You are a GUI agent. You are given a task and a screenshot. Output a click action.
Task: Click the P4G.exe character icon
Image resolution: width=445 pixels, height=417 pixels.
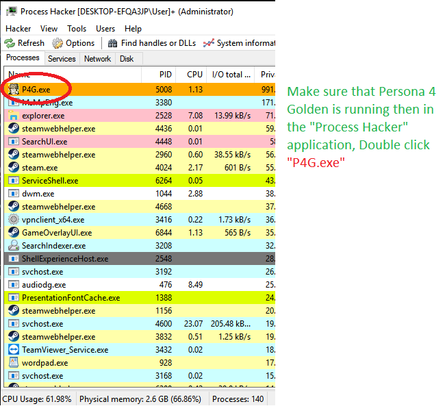click(x=13, y=89)
